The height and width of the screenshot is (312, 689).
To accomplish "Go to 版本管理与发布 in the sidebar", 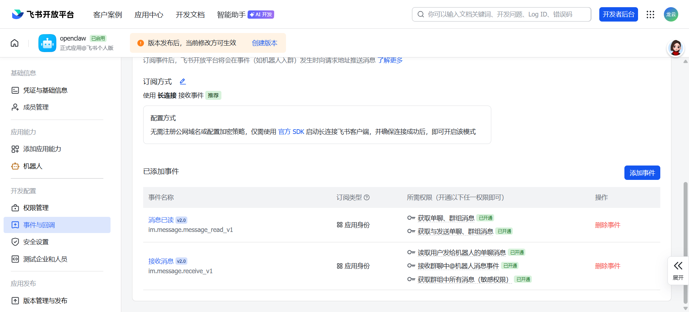I will click(x=45, y=301).
